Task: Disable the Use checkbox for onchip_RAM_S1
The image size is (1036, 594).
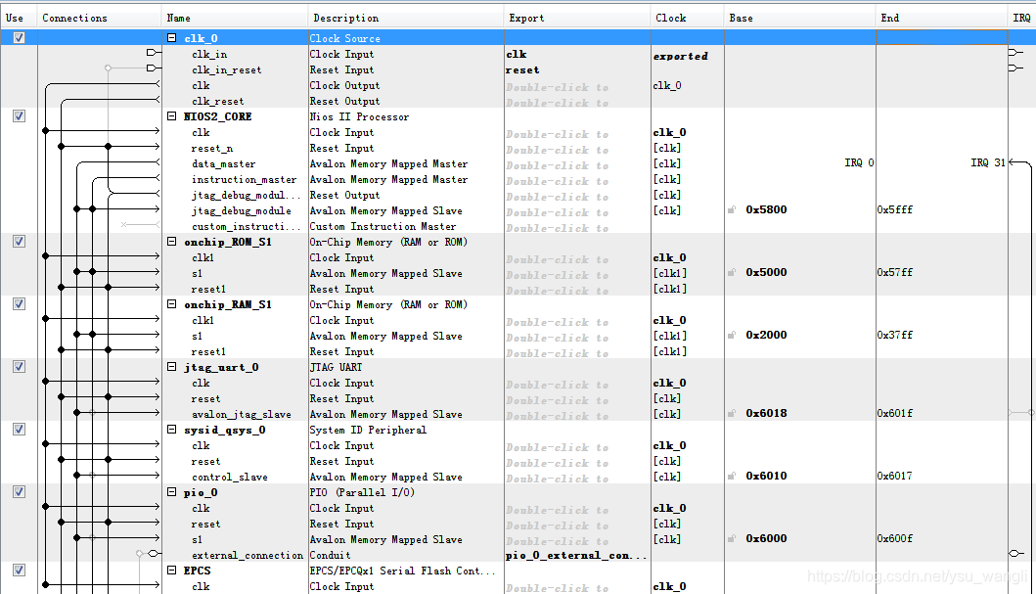Action: (x=19, y=303)
